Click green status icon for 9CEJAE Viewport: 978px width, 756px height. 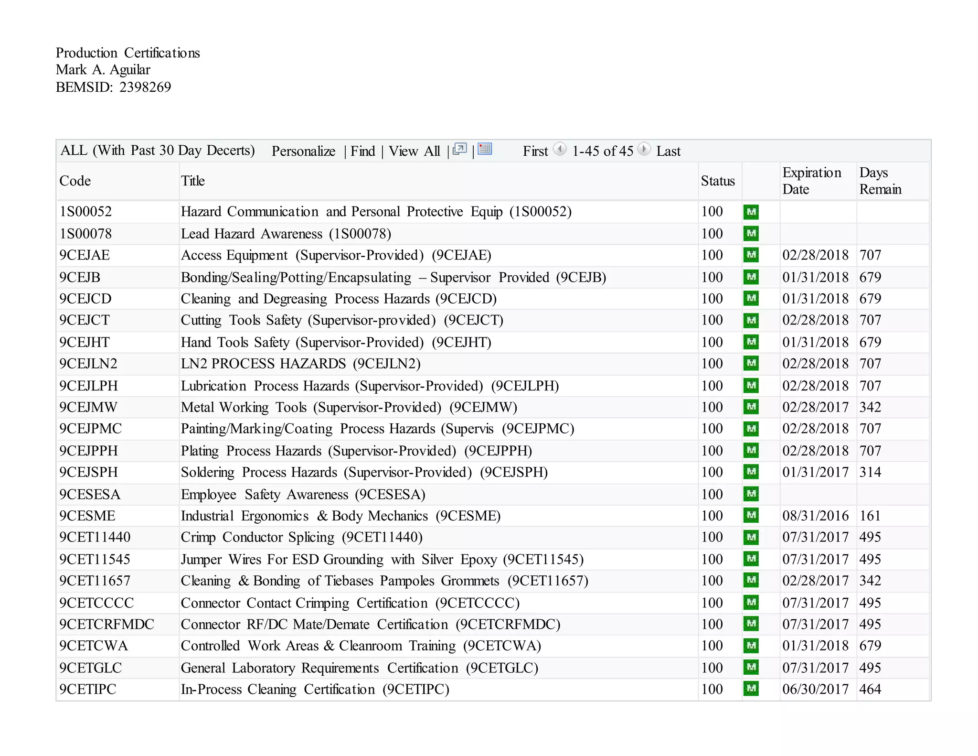pos(751,255)
